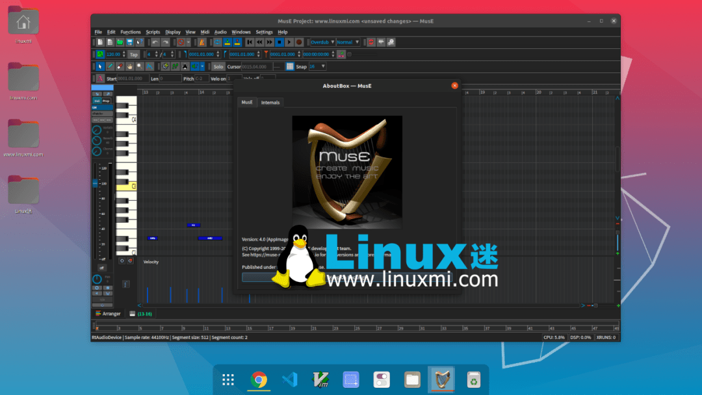Switch to the Internals tab
Screen dimensions: 702x395
tap(270, 103)
